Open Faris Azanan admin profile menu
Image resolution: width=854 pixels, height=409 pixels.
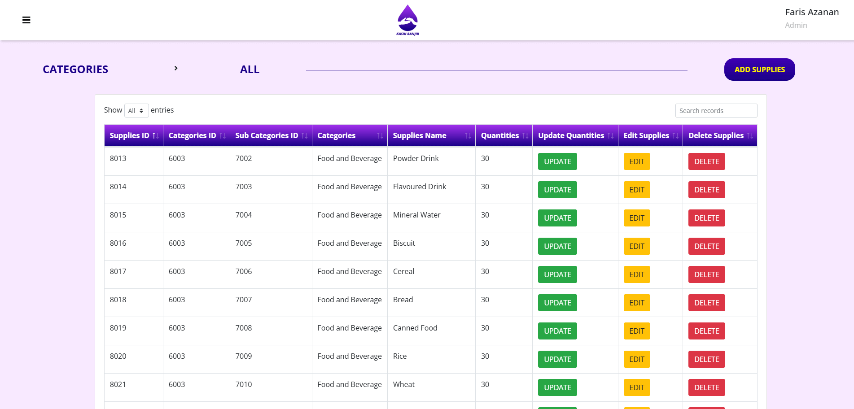pos(811,18)
